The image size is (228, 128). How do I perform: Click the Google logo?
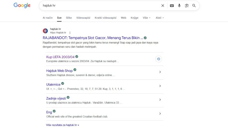pyautogui.click(x=22, y=5)
